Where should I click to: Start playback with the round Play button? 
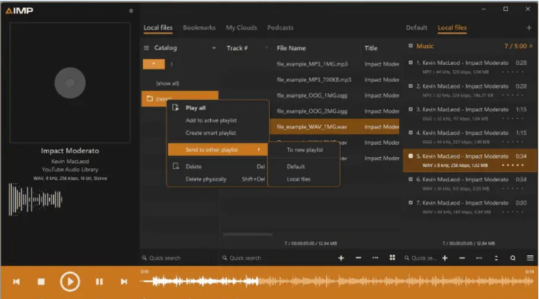point(70,282)
